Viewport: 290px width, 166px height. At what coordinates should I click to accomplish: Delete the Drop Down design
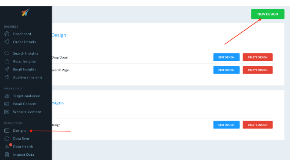click(x=257, y=57)
